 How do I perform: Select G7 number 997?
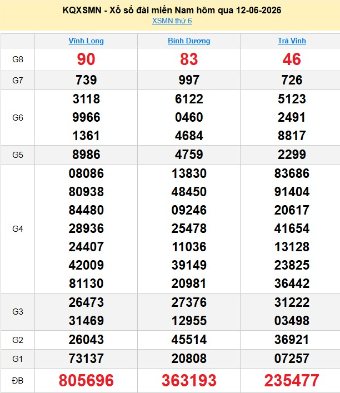[x=189, y=80]
